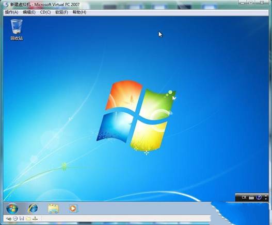Close the Virtual PC 2007 window
Image resolution: width=272 pixels, height=225 pixels.
click(x=262, y=3)
